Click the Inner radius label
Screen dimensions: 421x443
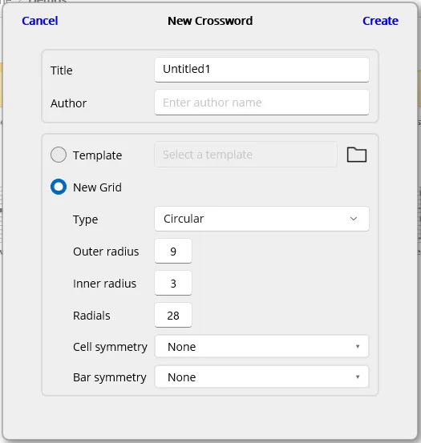click(104, 284)
